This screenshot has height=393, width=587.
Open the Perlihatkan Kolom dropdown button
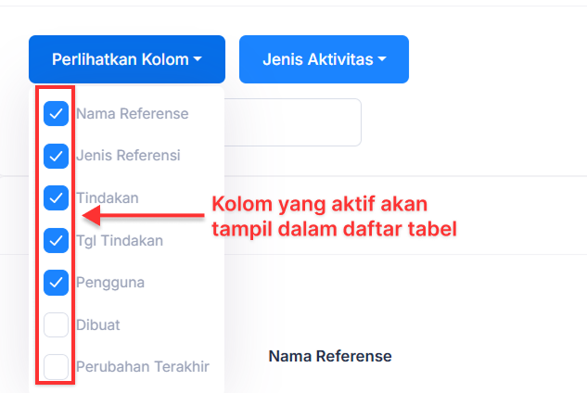pyautogui.click(x=126, y=59)
